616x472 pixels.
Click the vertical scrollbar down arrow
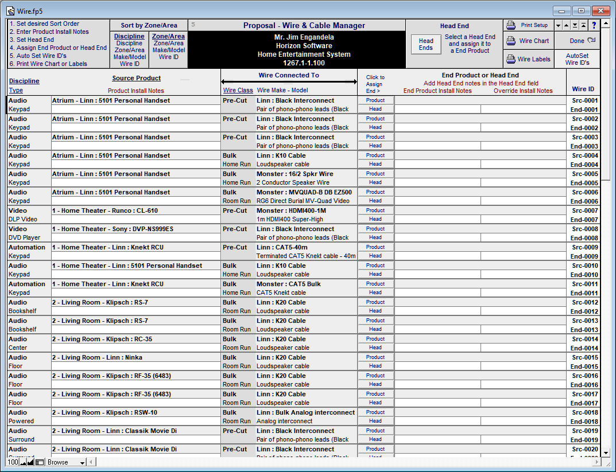(x=606, y=453)
